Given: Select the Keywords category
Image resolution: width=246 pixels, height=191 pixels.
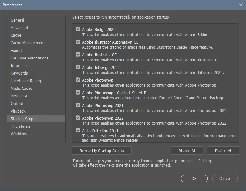Looking at the screenshot, I should coord(36,73).
